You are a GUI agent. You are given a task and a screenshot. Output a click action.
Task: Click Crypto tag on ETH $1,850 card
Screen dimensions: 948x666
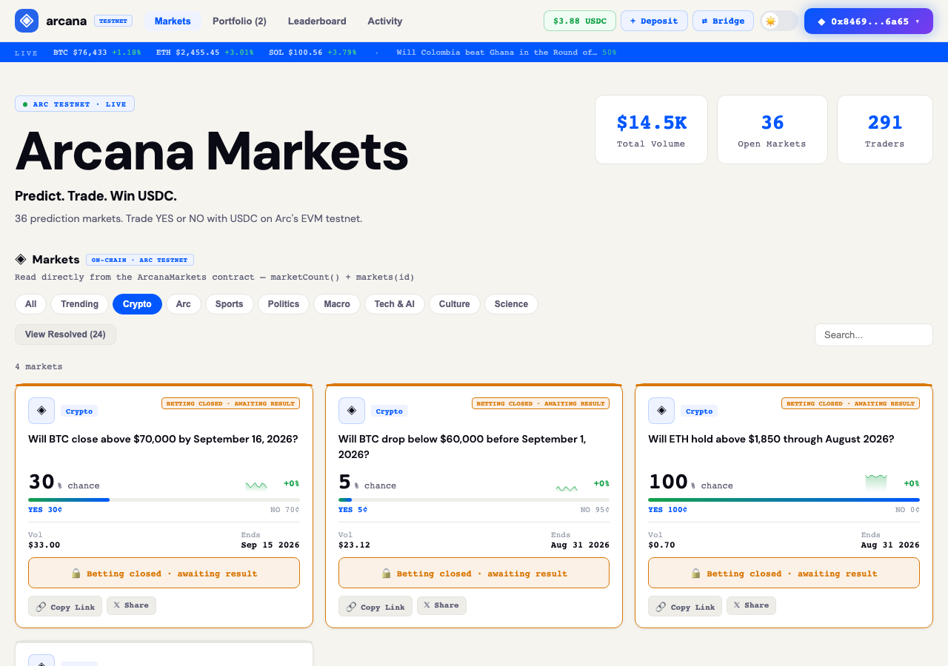coord(699,411)
